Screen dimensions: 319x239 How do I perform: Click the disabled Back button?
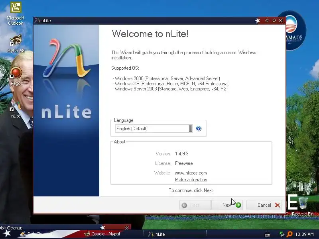(x=195, y=205)
